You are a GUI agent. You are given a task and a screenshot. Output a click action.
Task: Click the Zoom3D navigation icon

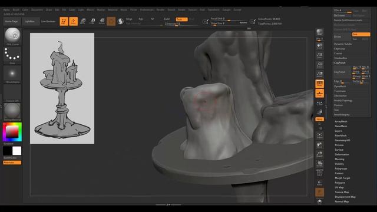click(319, 154)
